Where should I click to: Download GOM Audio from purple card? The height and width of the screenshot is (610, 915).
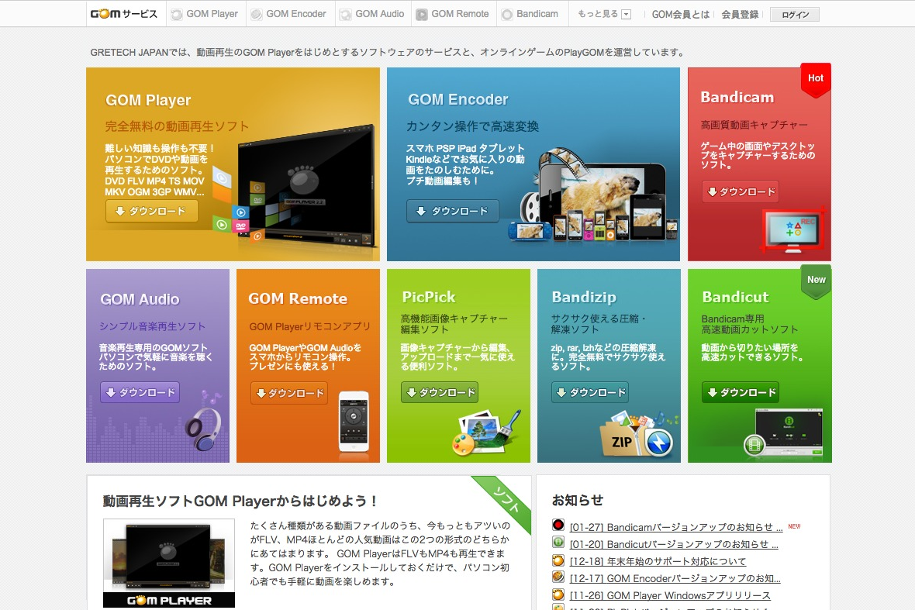(140, 392)
